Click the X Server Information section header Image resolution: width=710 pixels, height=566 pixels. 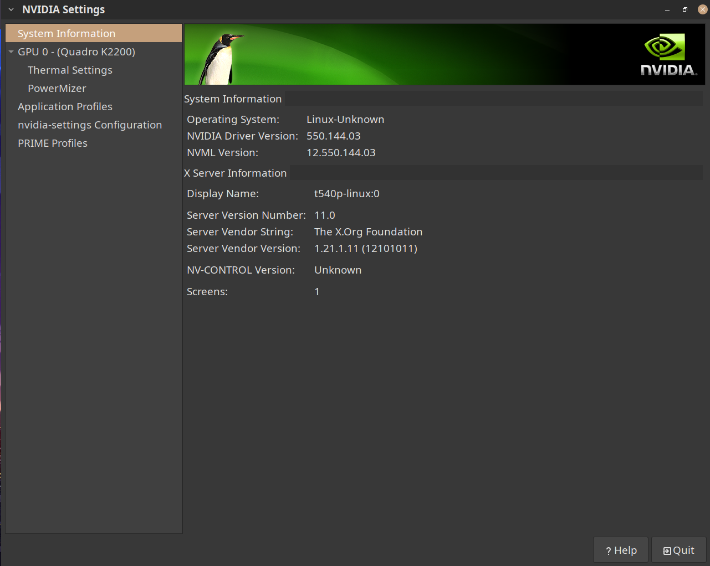235,173
